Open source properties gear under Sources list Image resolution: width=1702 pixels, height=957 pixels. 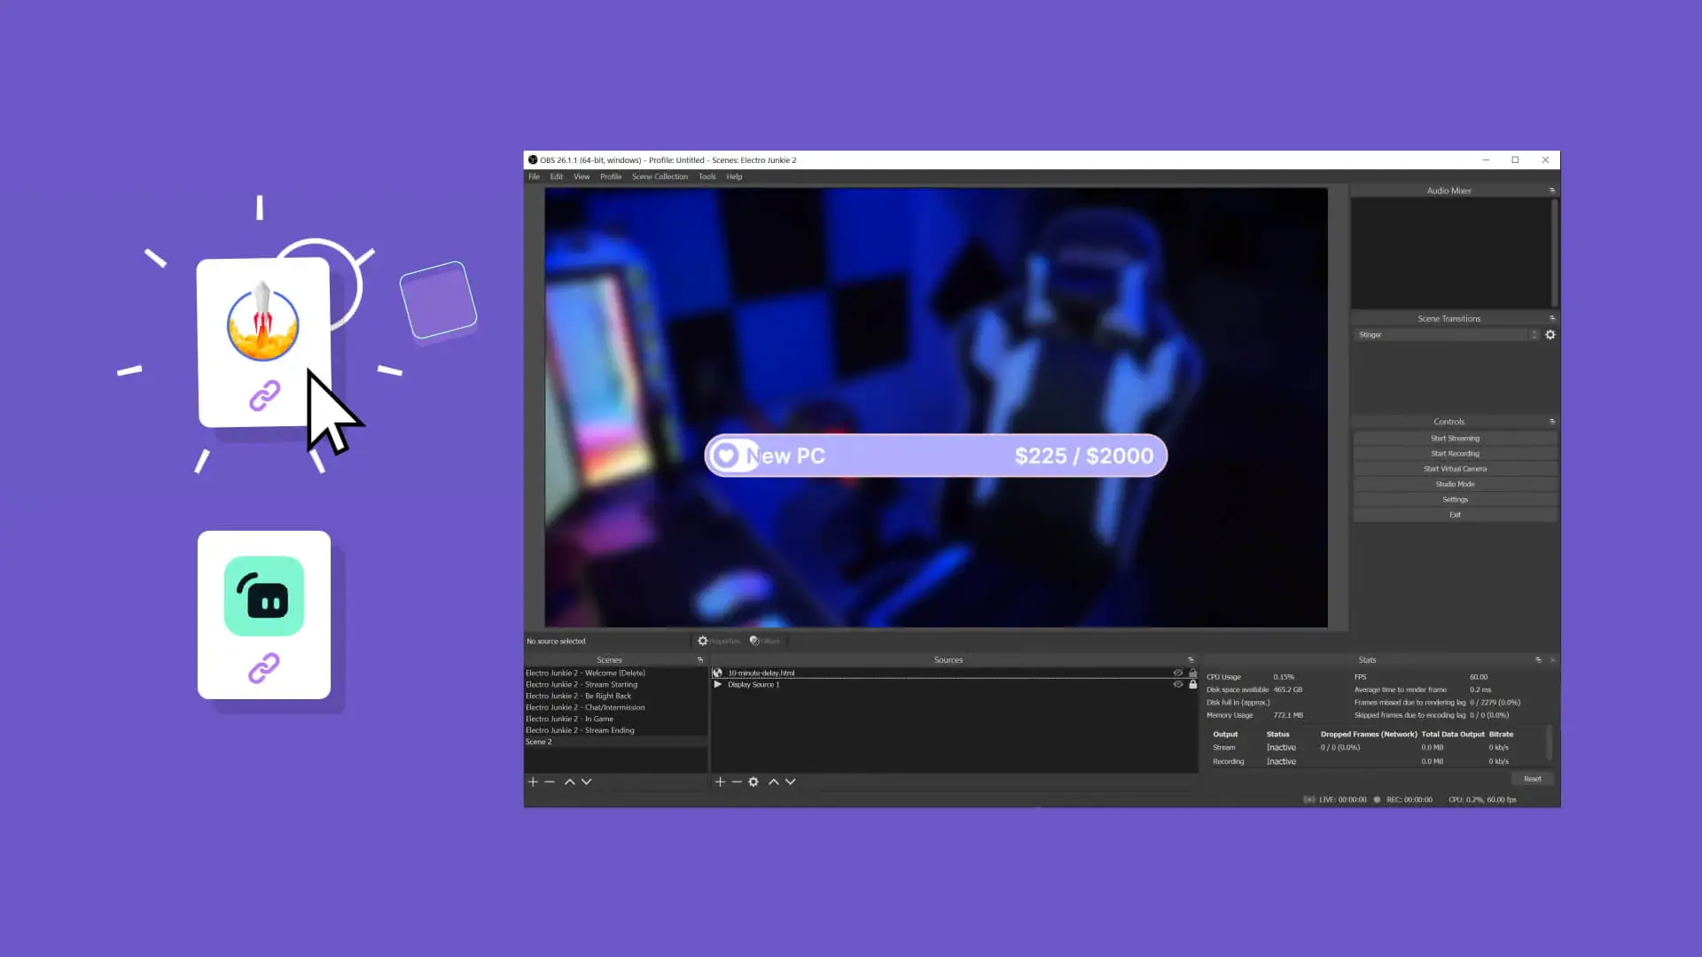coord(753,782)
